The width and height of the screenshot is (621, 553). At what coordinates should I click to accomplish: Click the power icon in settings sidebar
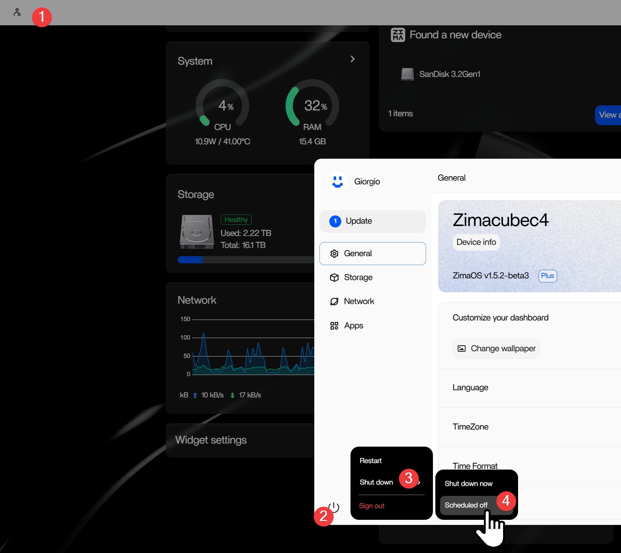point(334,507)
